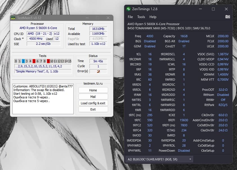Click the Cycle value field
The height and width of the screenshot is (170, 237).
98,66
